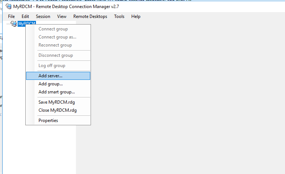The image size is (285, 174).
Task: Open the File menu
Action: pyautogui.click(x=11, y=16)
